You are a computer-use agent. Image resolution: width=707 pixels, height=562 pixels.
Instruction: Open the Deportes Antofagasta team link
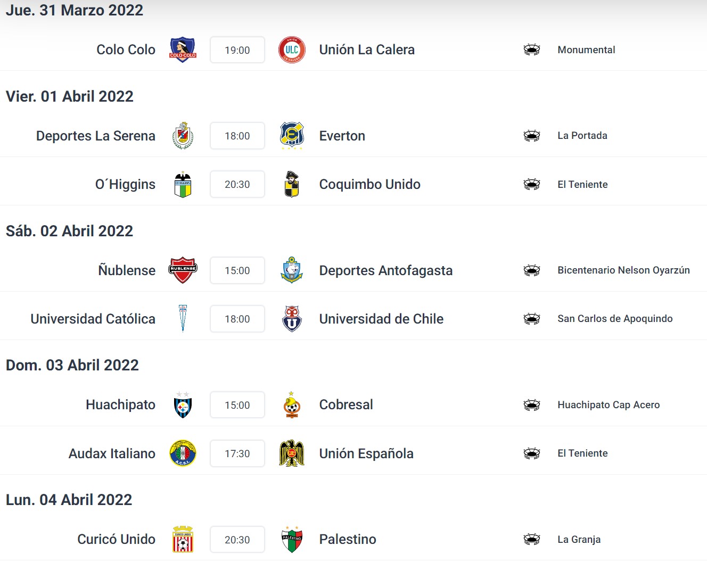(385, 270)
